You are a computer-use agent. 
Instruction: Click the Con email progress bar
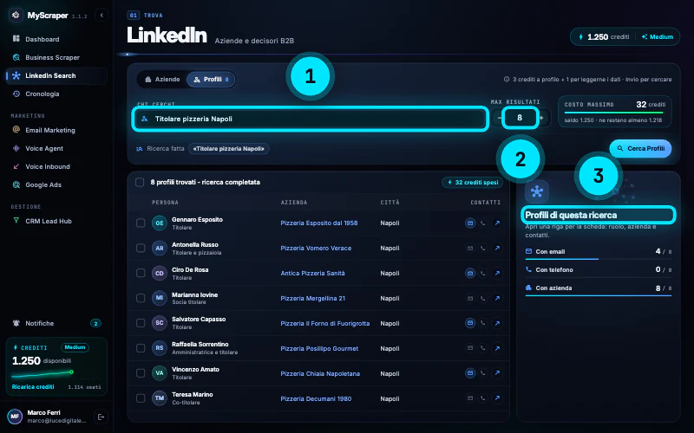pos(598,259)
